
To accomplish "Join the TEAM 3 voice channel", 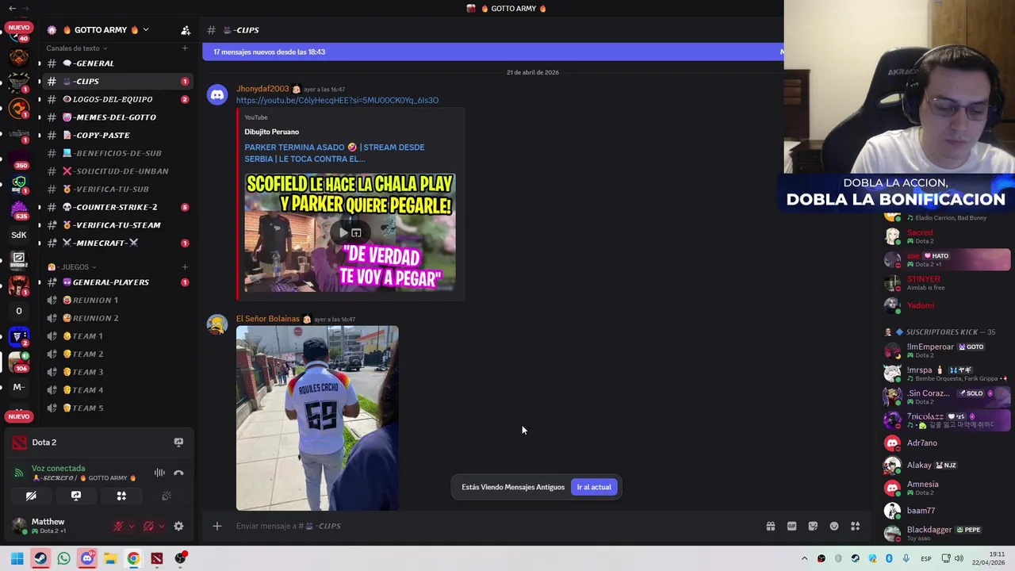I will click(x=117, y=372).
